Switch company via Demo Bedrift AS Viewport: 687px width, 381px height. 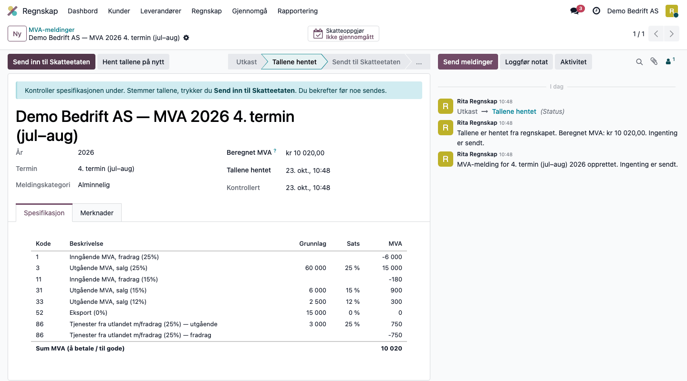633,11
